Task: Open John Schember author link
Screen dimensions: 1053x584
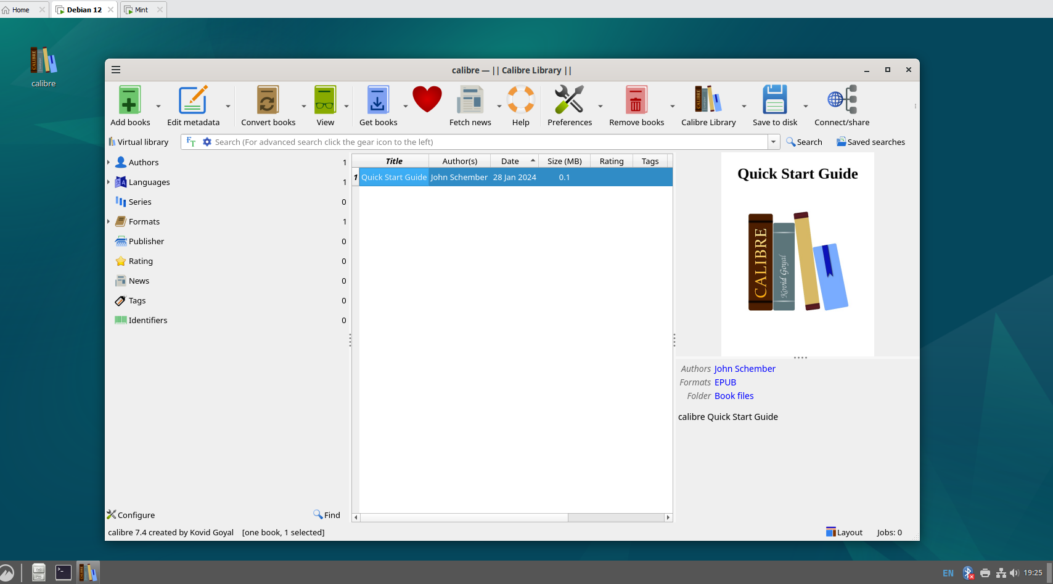Action: tap(745, 369)
